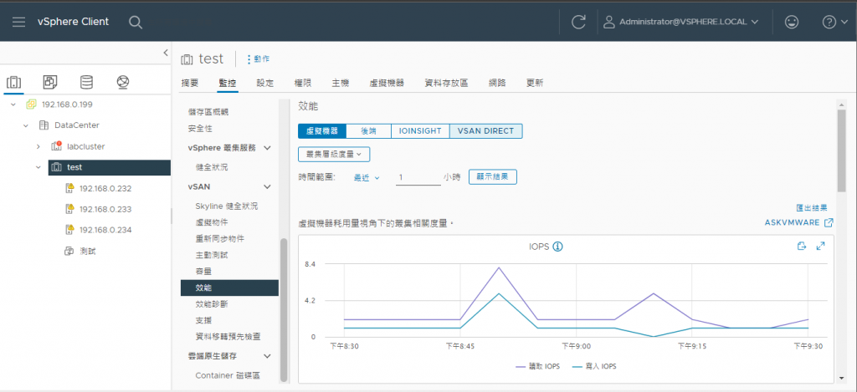Open the ASKVMWARE external link
This screenshot has width=857, height=392.
pos(798,223)
